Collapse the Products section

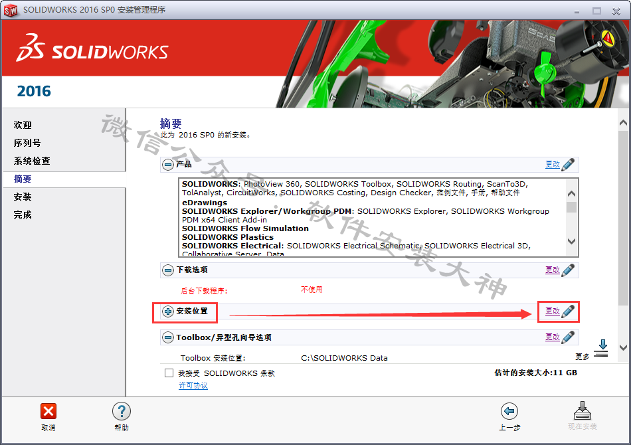click(168, 164)
